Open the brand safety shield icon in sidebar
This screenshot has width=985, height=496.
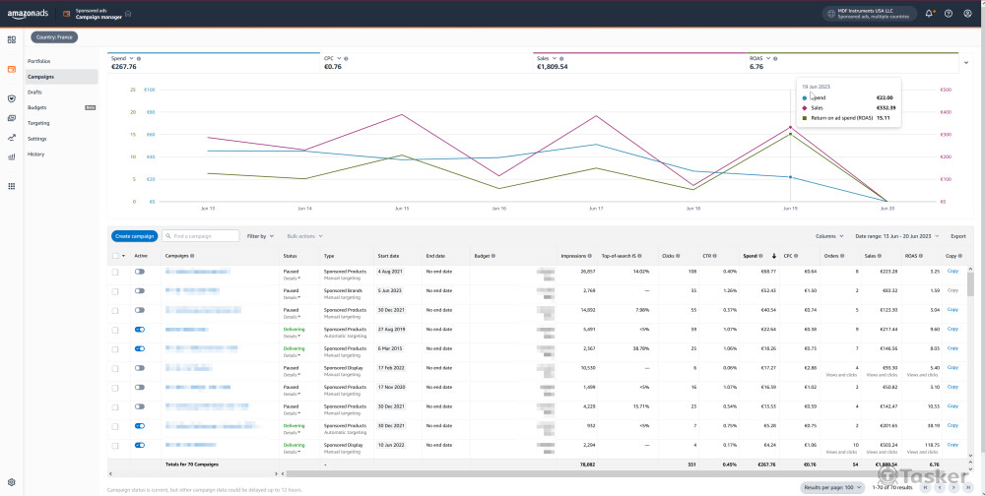(11, 98)
